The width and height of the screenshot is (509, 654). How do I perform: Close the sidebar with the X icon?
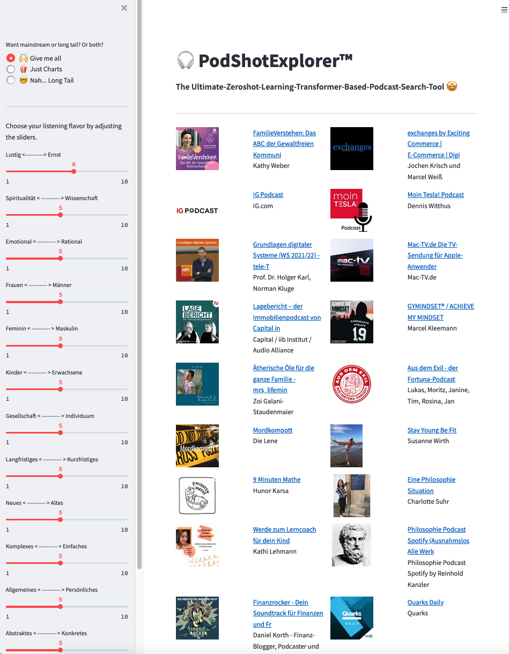[124, 8]
